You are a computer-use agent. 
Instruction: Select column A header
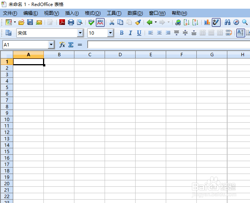point(28,55)
